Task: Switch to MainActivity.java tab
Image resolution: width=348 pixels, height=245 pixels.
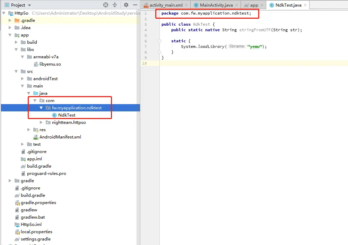Action: 216,5
